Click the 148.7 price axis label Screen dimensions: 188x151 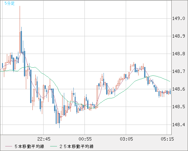coord(179,72)
